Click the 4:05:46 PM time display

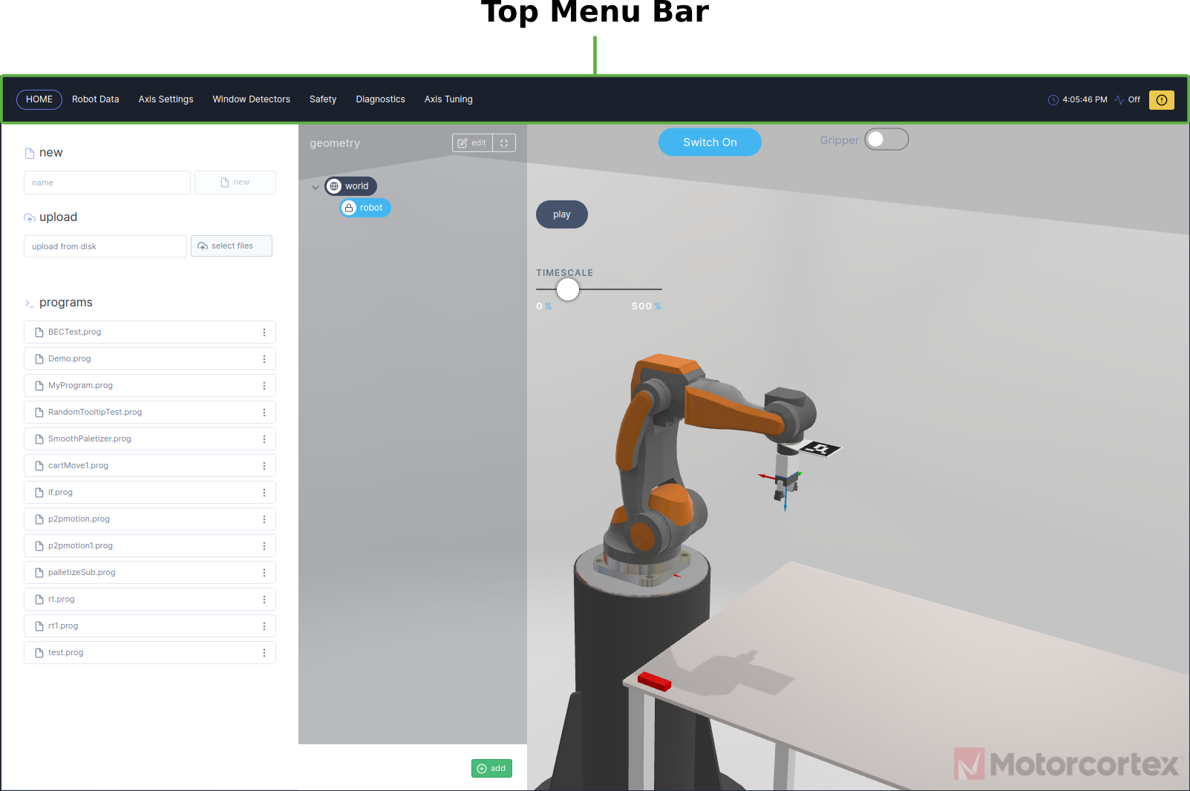pos(1085,100)
